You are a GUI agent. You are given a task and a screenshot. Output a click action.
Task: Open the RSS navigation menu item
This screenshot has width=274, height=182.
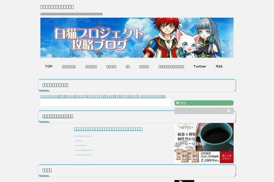point(219,66)
